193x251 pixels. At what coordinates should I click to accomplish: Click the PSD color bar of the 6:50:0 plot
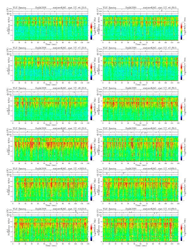coord(181,31)
